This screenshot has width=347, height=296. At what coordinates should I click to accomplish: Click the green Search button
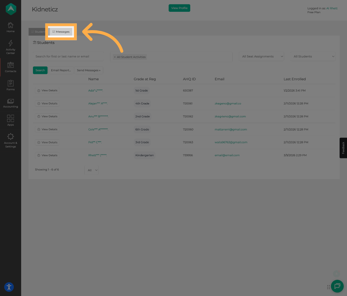tap(40, 70)
